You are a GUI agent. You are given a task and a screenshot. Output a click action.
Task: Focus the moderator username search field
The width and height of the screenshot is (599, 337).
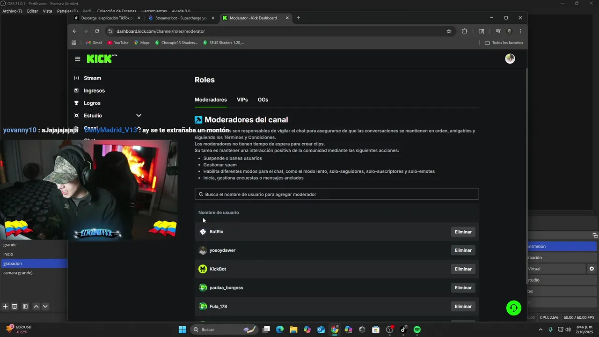336,194
